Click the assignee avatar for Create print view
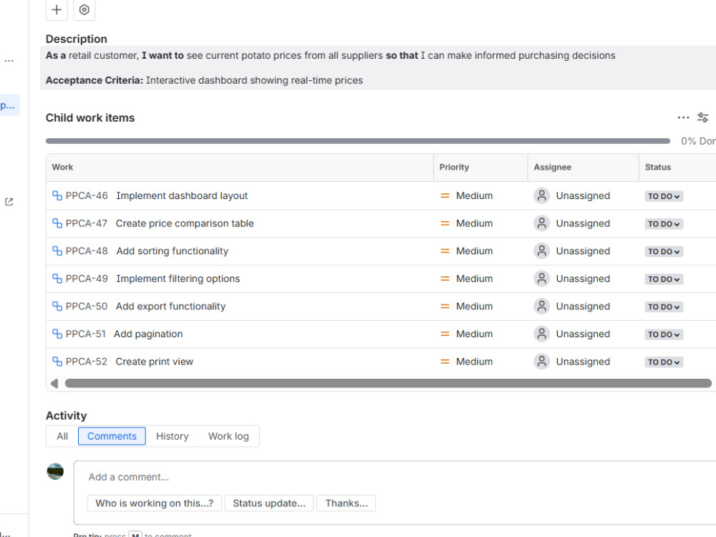Viewport: 716px width, 537px height. tap(541, 362)
